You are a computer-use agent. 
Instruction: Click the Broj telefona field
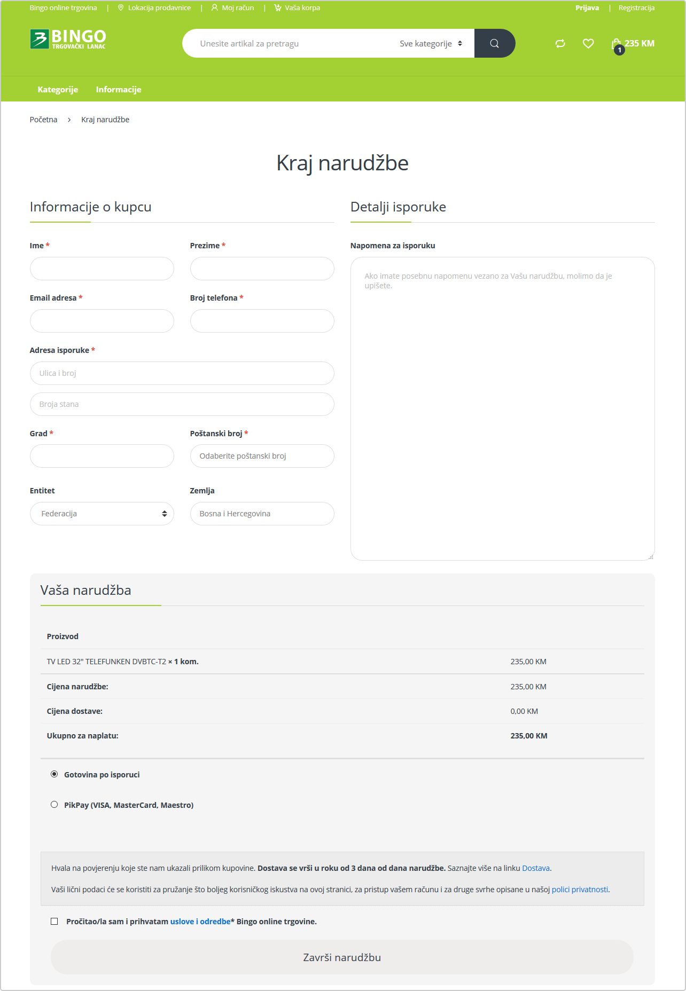click(x=262, y=321)
